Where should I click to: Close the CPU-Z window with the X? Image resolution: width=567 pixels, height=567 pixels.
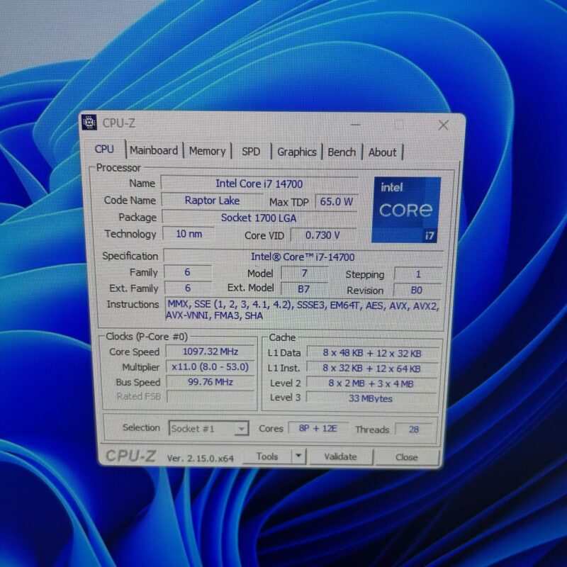443,125
